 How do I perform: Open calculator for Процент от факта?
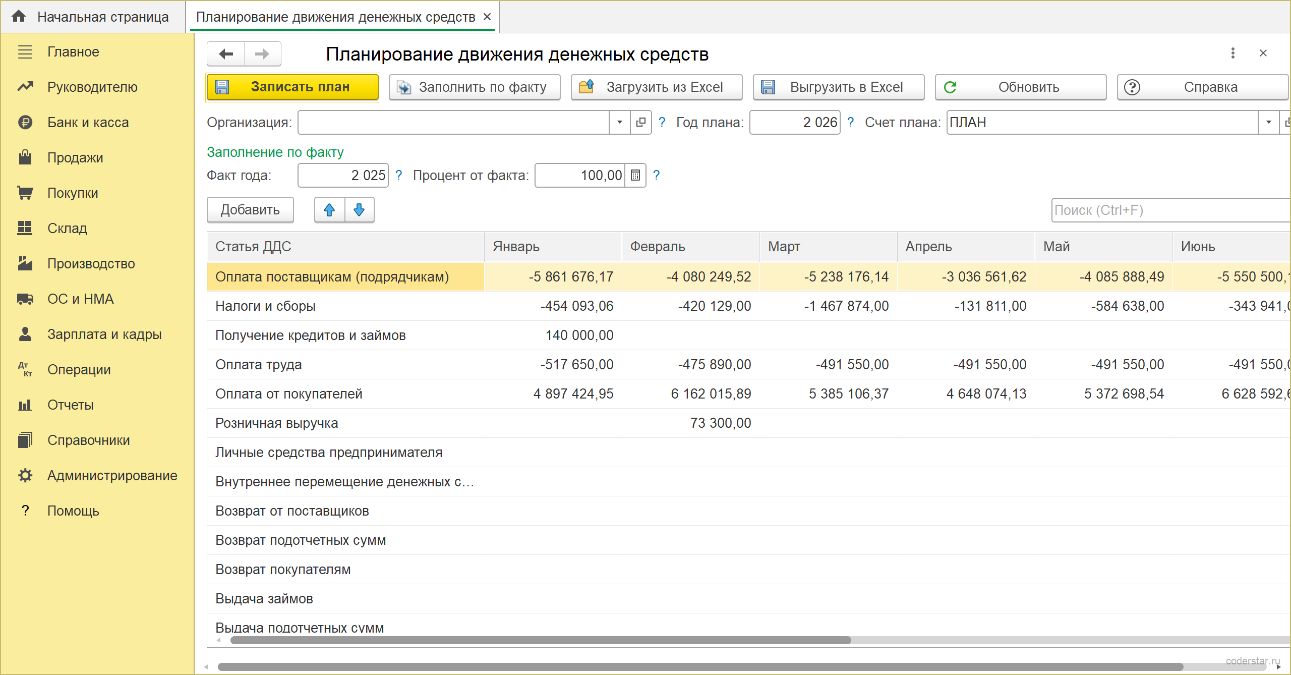pos(635,175)
